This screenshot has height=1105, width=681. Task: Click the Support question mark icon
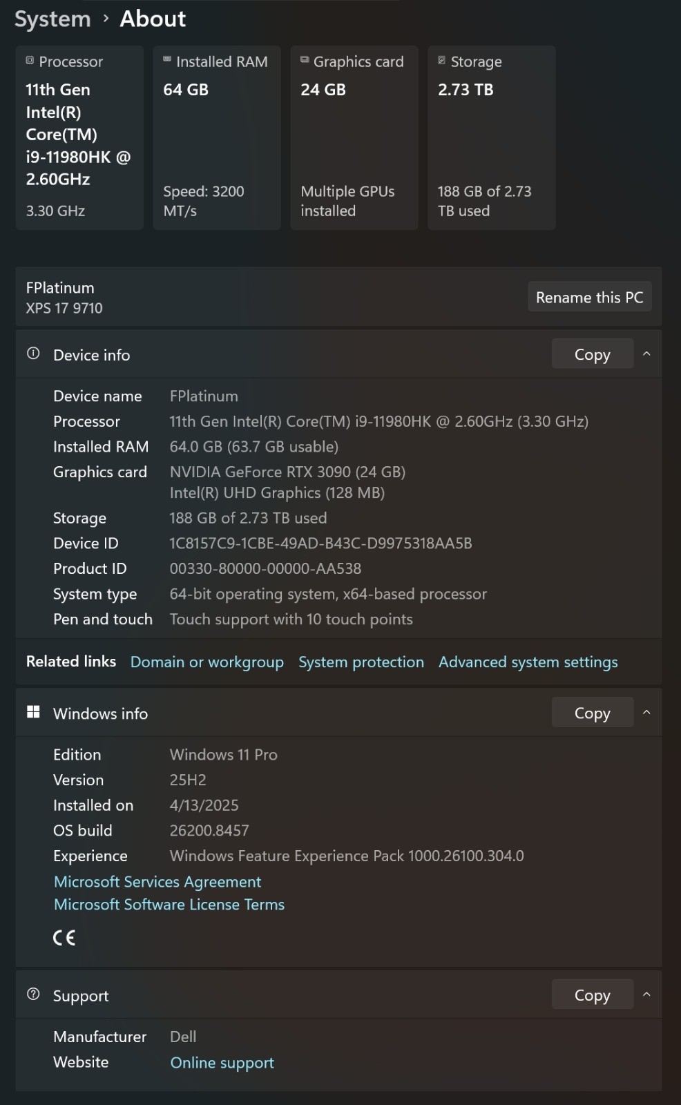tap(33, 994)
